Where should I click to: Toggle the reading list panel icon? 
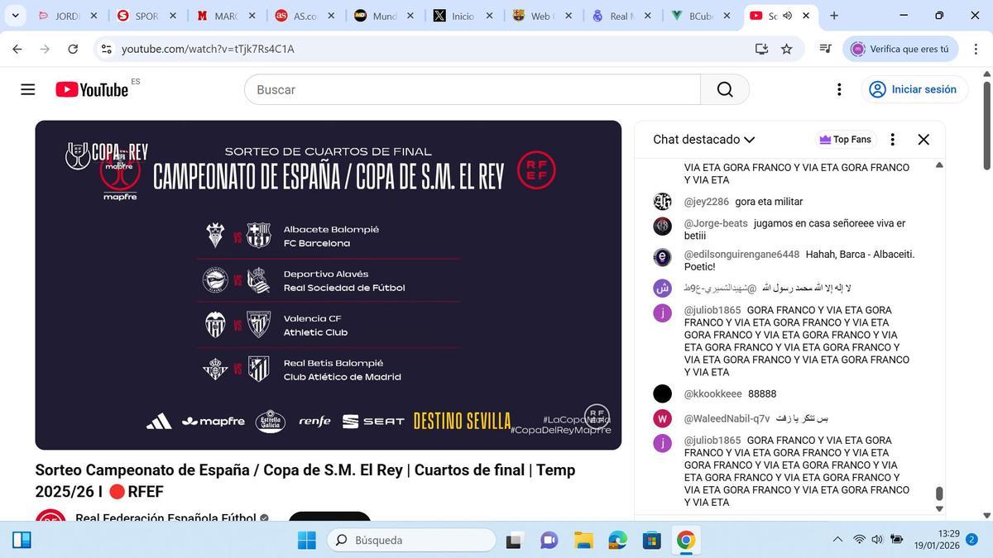824,48
